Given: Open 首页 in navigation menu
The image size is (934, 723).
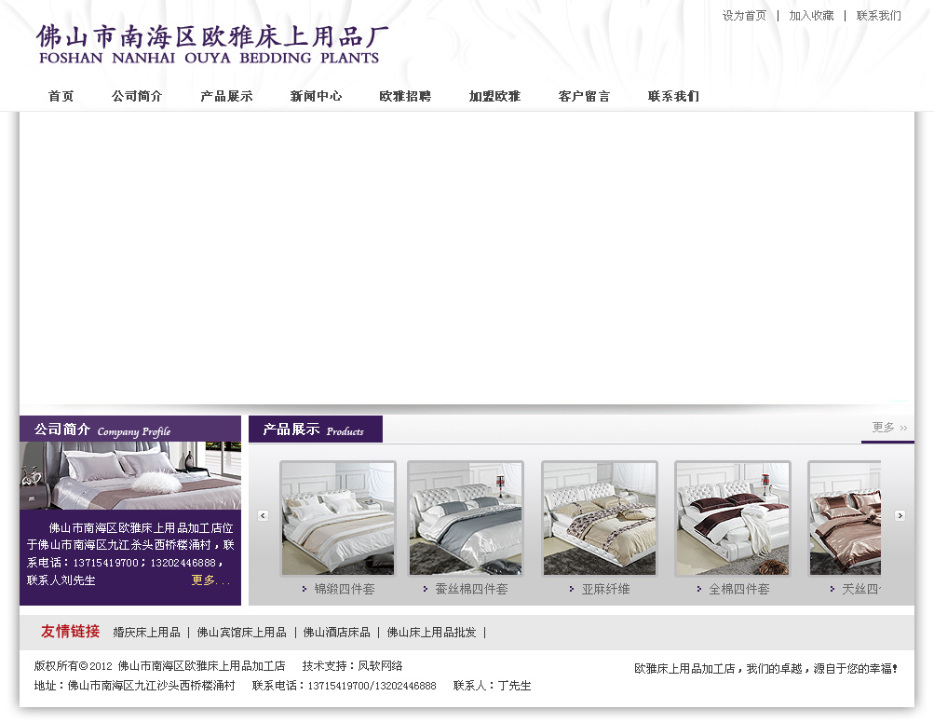Looking at the screenshot, I should tap(61, 96).
